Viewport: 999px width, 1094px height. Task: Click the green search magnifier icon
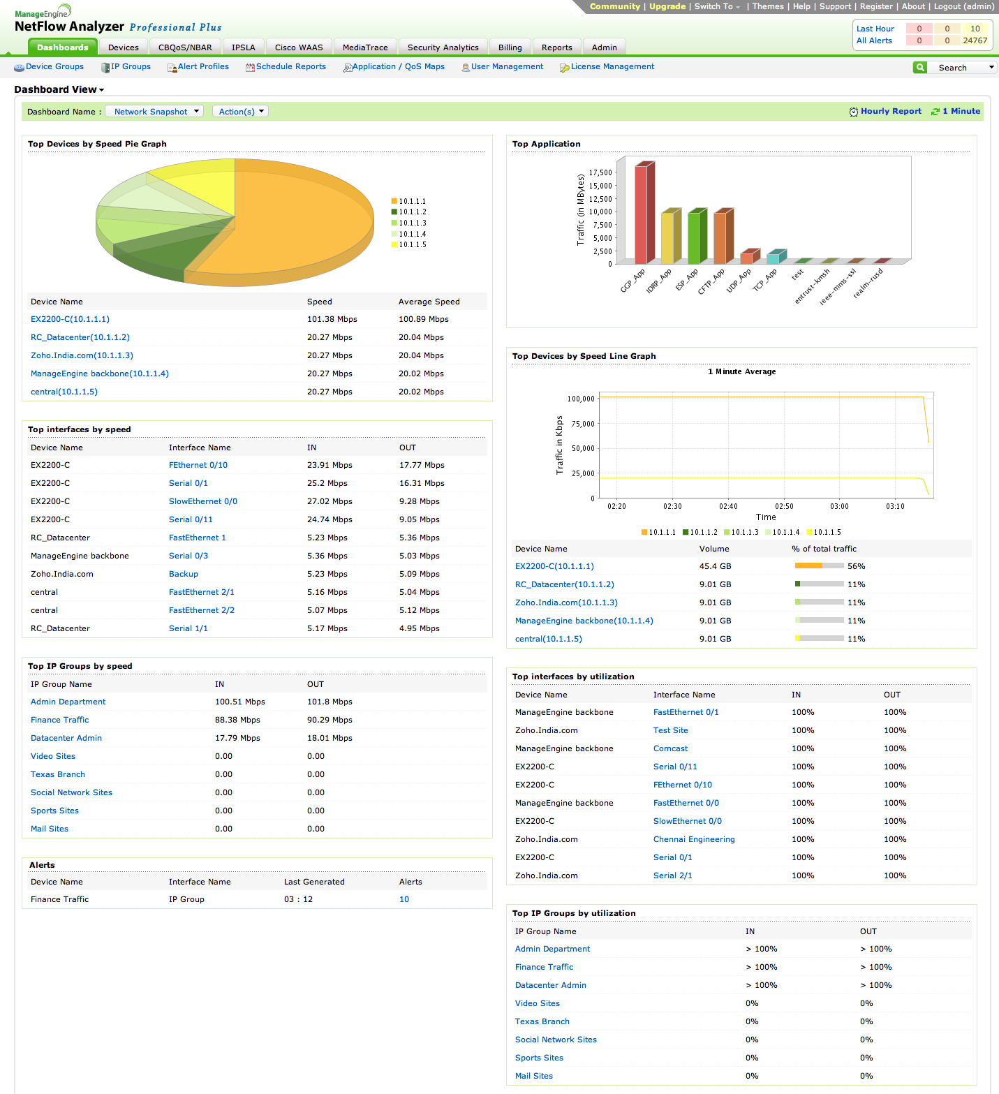click(920, 67)
